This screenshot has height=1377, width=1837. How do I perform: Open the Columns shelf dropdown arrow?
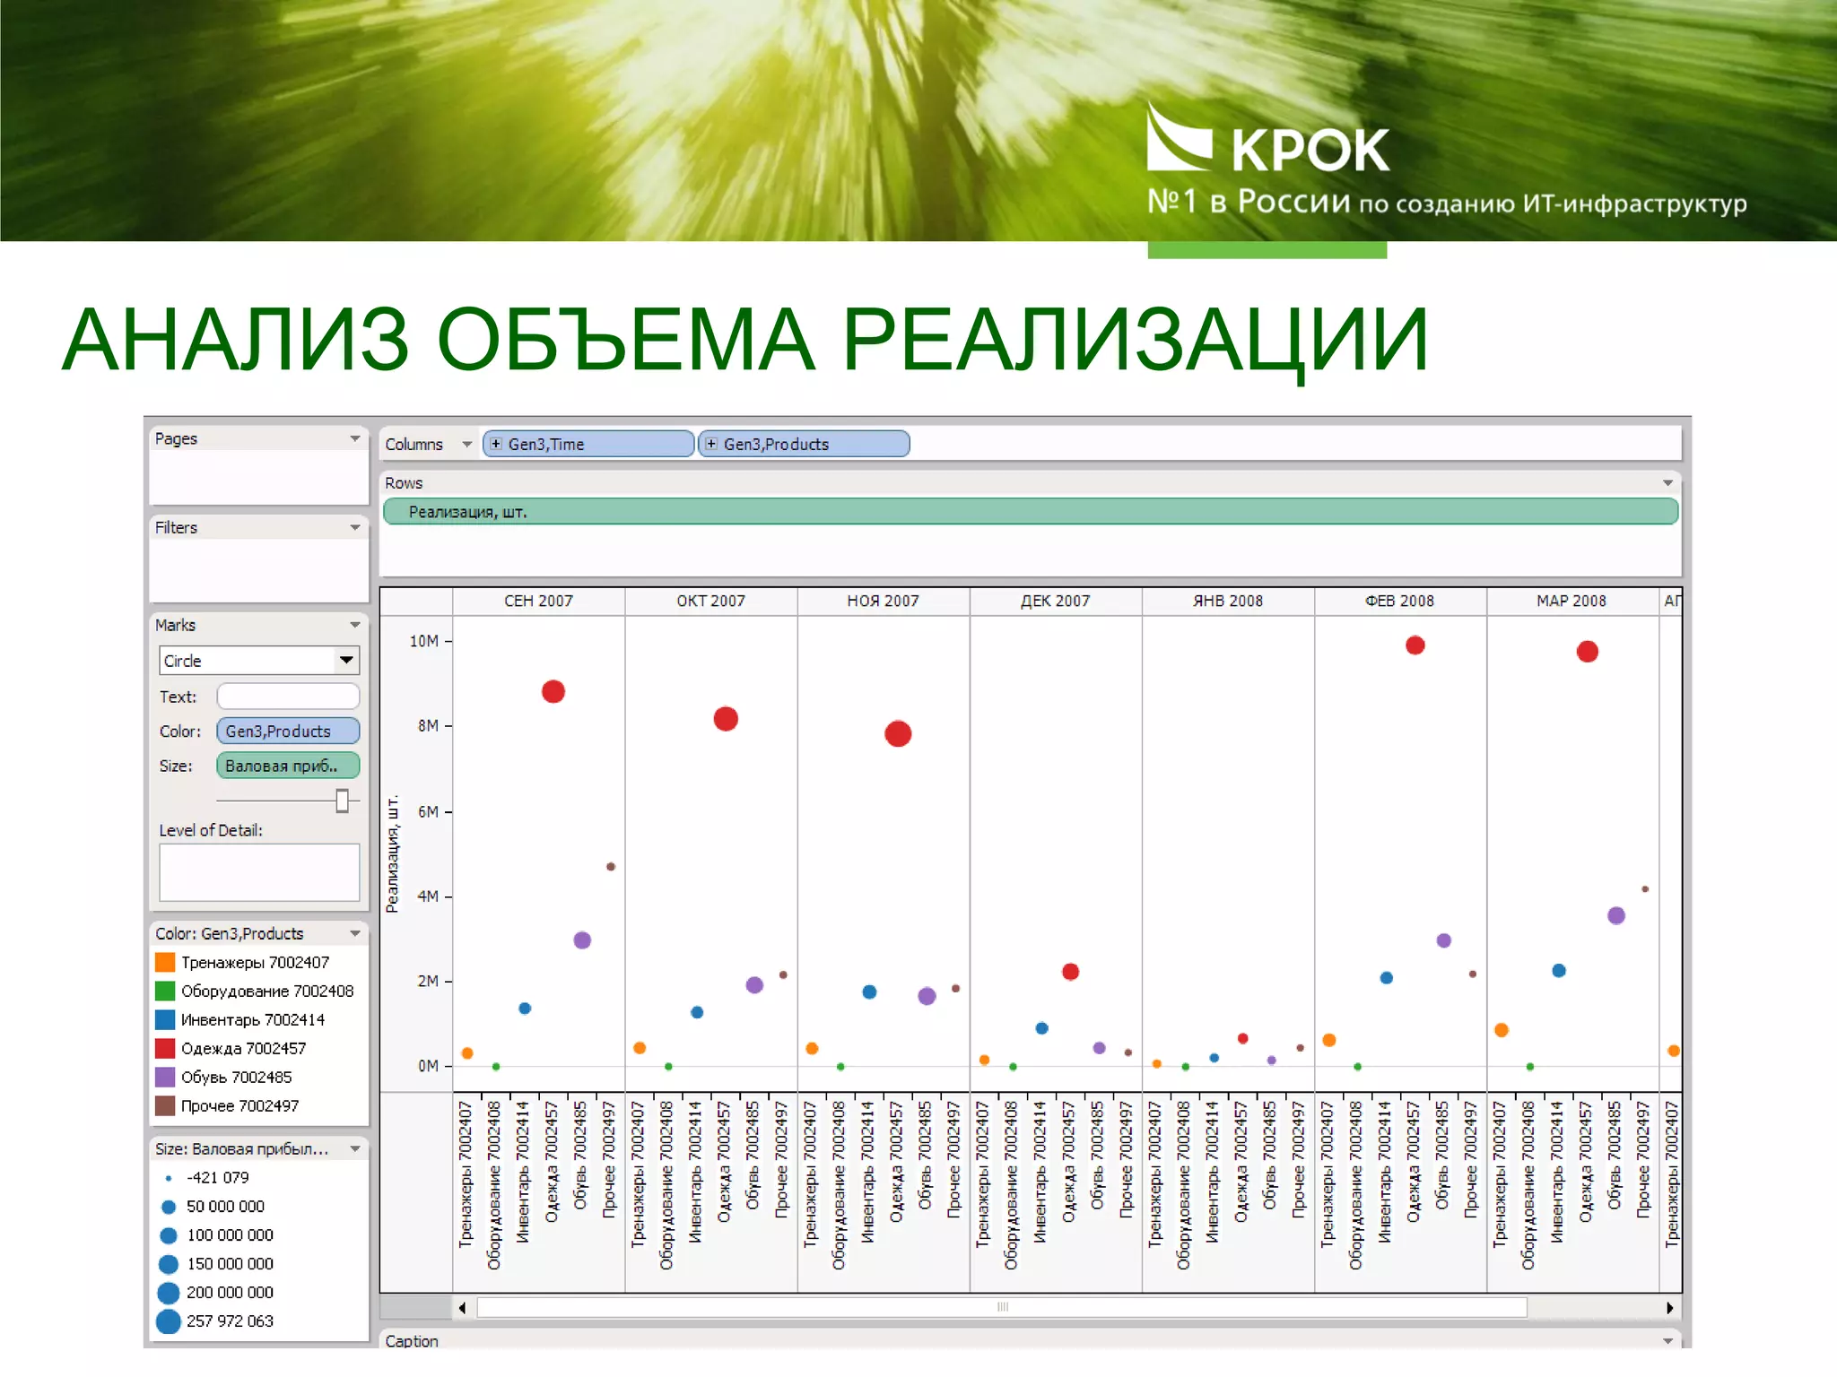[466, 445]
